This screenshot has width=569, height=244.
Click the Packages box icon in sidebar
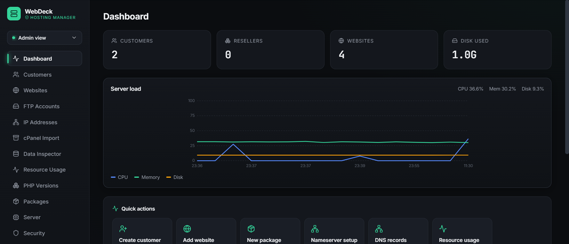tap(16, 201)
